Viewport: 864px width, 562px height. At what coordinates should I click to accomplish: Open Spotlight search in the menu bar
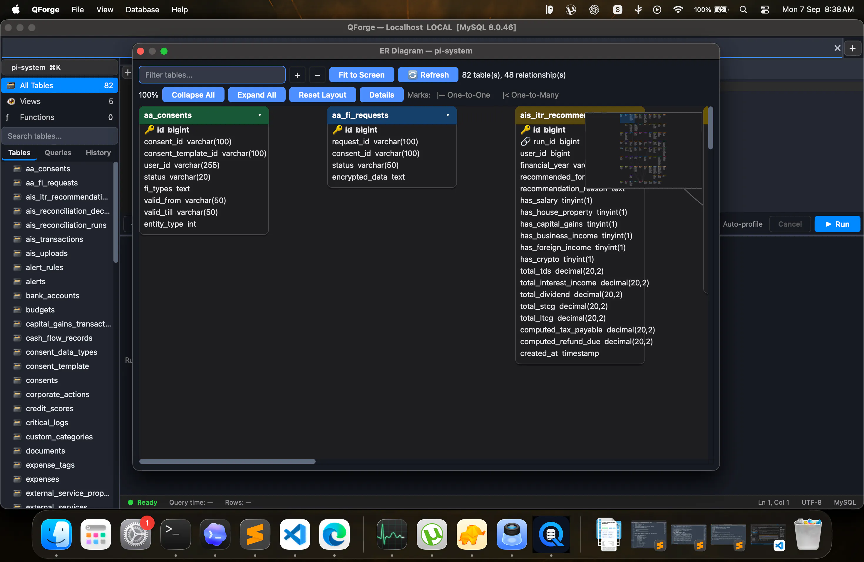point(743,10)
